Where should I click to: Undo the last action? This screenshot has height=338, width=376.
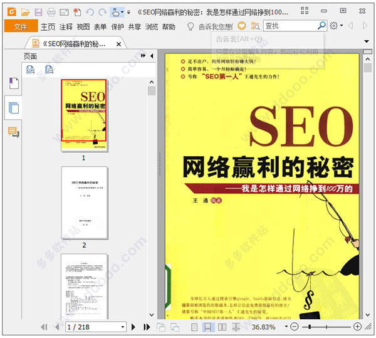tap(90, 12)
